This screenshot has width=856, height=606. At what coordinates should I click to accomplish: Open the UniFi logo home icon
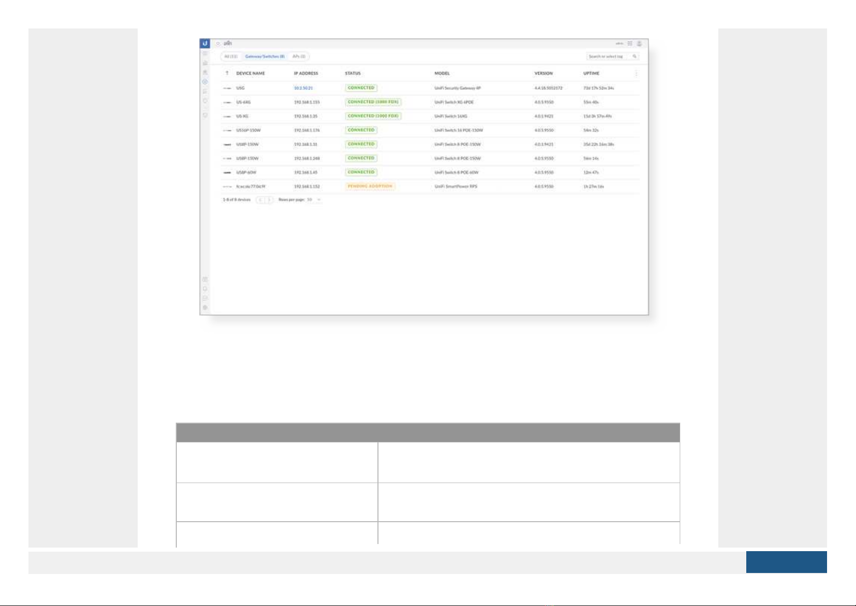(x=205, y=44)
